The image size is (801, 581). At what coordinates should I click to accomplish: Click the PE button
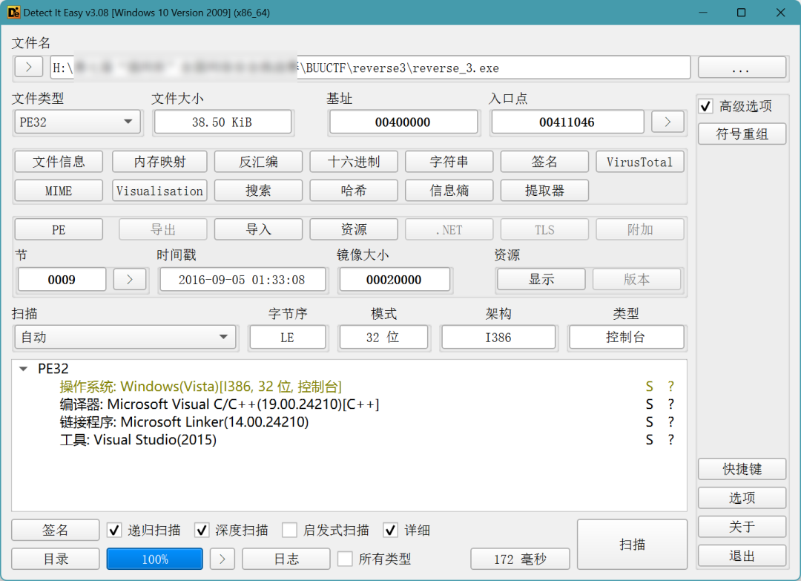[59, 229]
